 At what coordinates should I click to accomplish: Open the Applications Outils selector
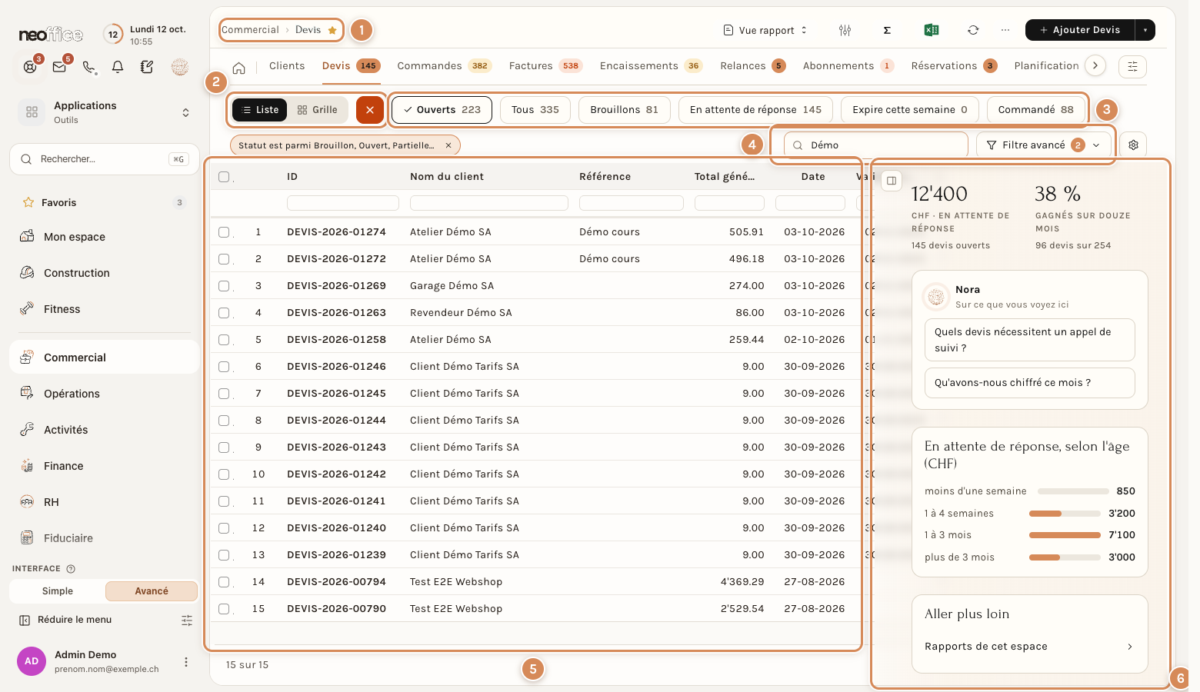(105, 112)
